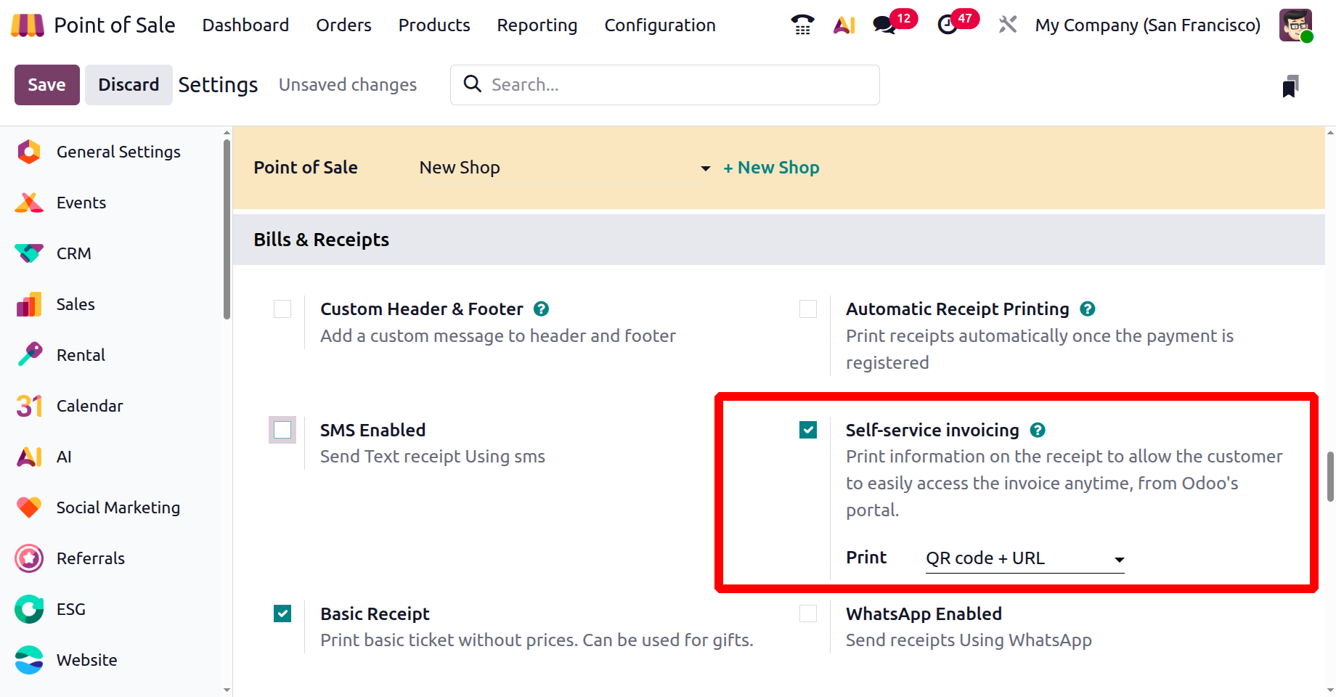Open help for Self-service invoicing
The width and height of the screenshot is (1336, 697).
[1038, 431]
